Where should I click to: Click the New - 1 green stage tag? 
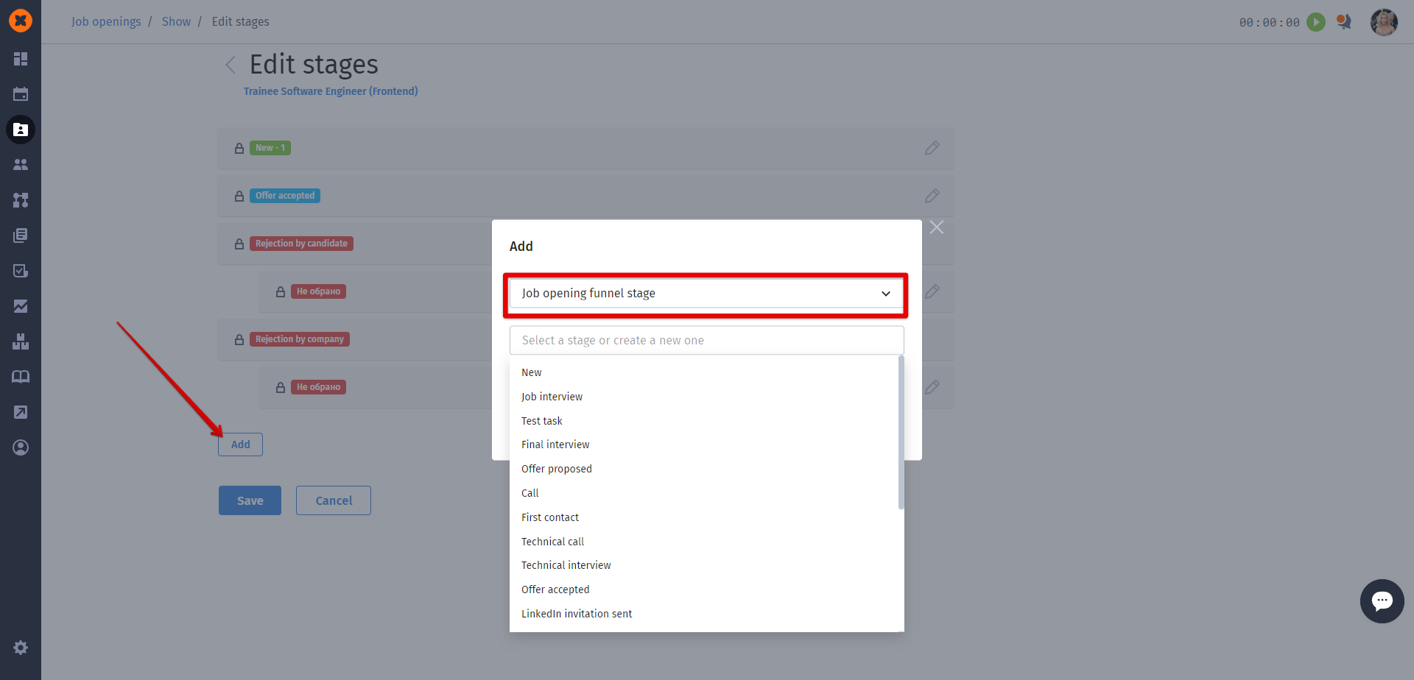(270, 148)
